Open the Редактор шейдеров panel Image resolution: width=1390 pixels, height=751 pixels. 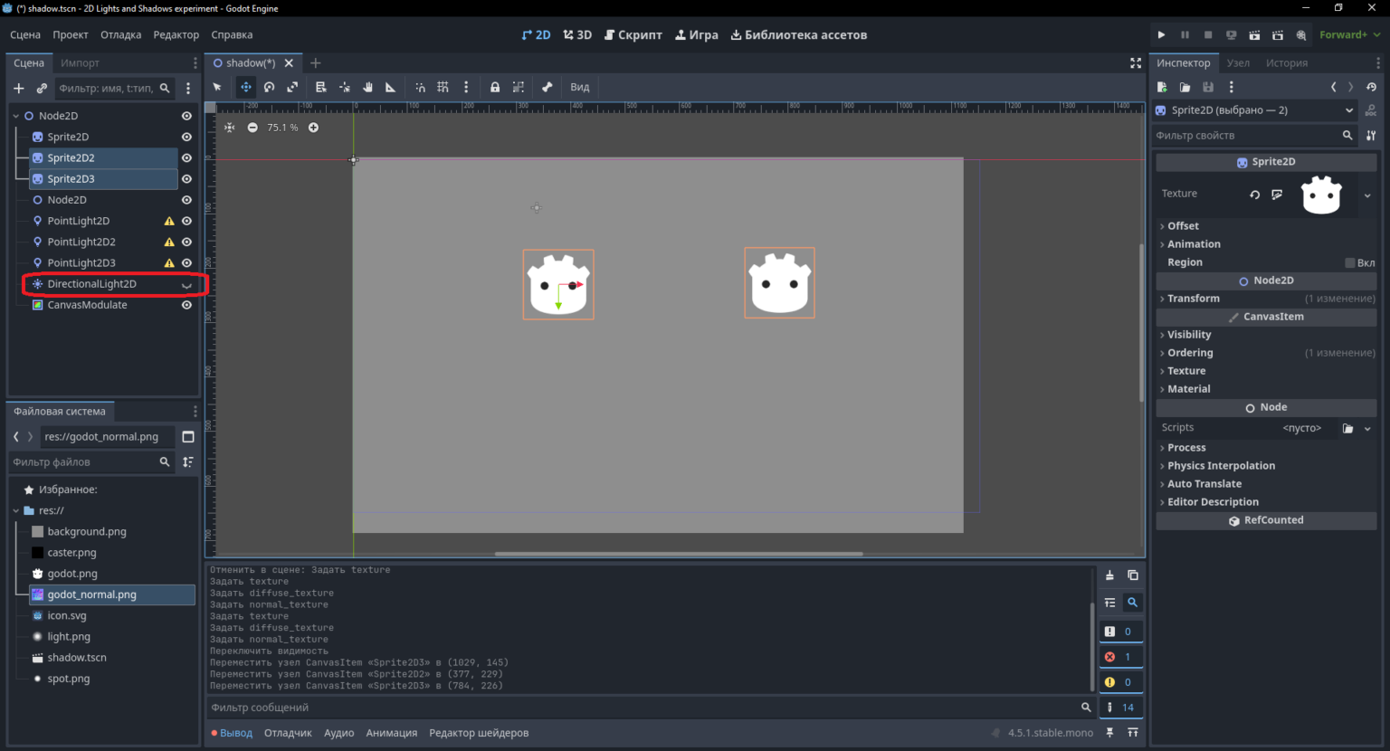[x=479, y=733]
